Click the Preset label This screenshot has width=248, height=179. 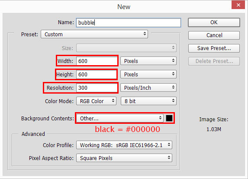29,35
